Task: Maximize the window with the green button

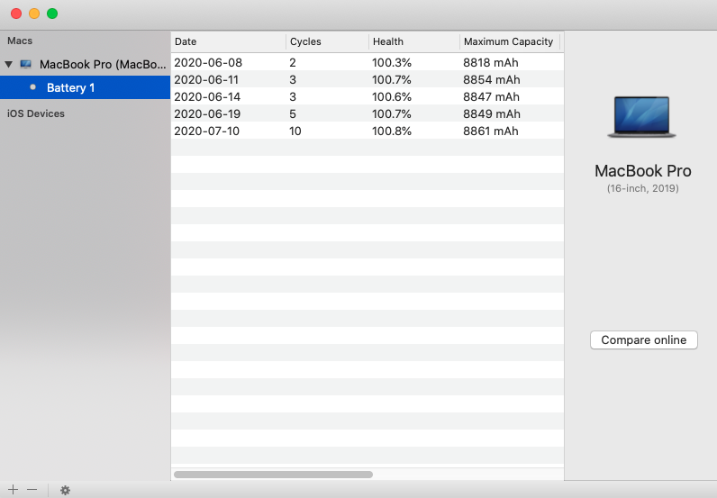Action: coord(52,14)
